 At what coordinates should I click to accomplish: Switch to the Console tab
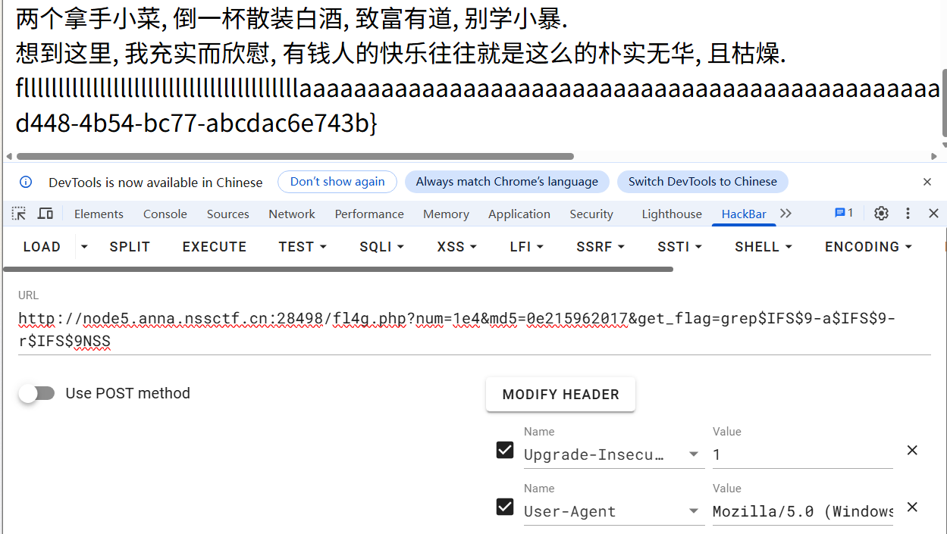(165, 214)
